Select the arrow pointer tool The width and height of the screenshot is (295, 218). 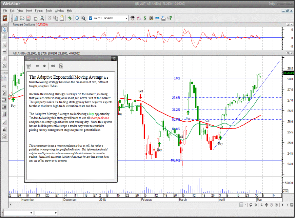pos(4,30)
